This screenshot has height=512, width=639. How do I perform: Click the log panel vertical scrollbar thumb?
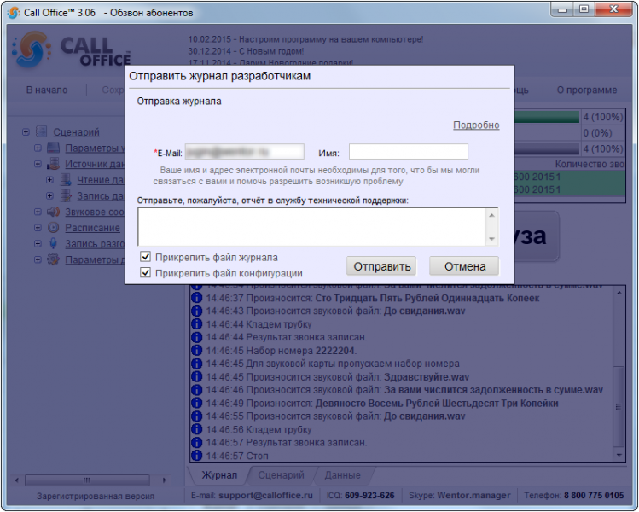pyautogui.click(x=619, y=406)
